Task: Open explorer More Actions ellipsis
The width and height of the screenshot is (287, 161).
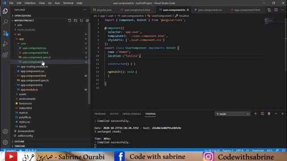Action: pos(85,10)
